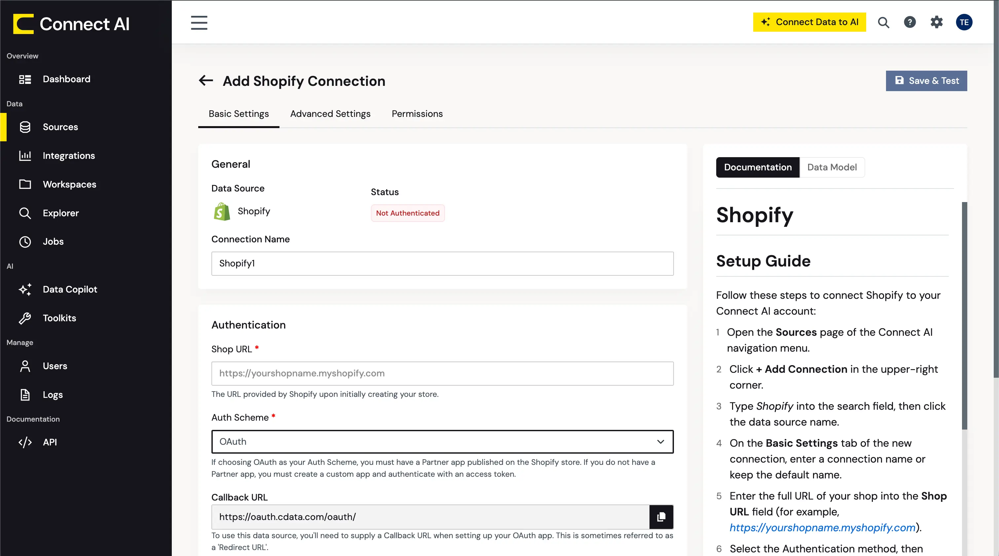
Task: Open API code brackets icon
Action: [25, 442]
